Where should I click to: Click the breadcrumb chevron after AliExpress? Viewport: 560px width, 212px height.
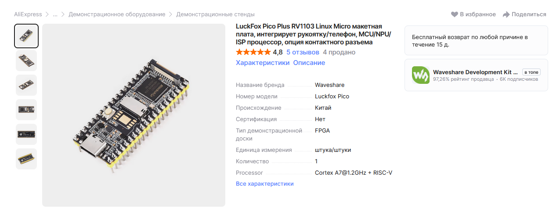[47, 14]
